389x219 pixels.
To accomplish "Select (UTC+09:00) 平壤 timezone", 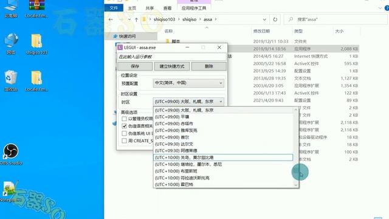I will click(223, 117).
